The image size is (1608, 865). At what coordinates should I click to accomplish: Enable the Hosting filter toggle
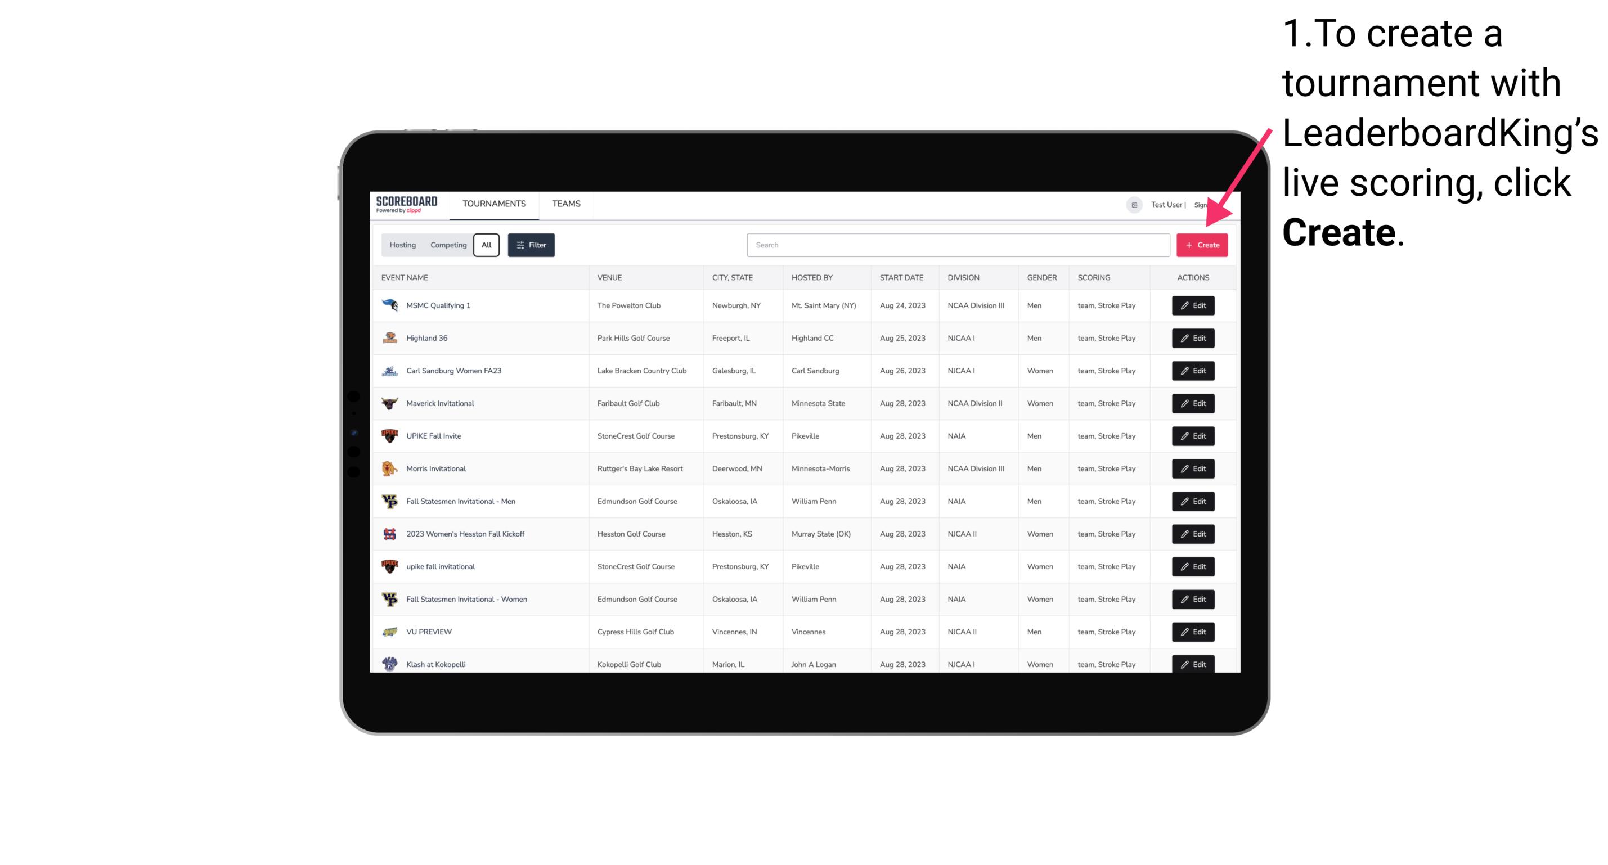(403, 245)
